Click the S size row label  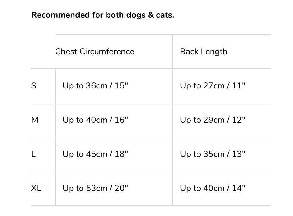pyautogui.click(x=34, y=86)
